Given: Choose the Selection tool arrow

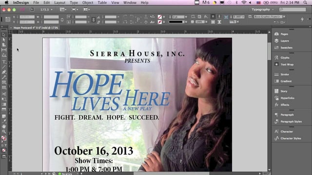Looking at the screenshot, I should pyautogui.click(x=4, y=35).
